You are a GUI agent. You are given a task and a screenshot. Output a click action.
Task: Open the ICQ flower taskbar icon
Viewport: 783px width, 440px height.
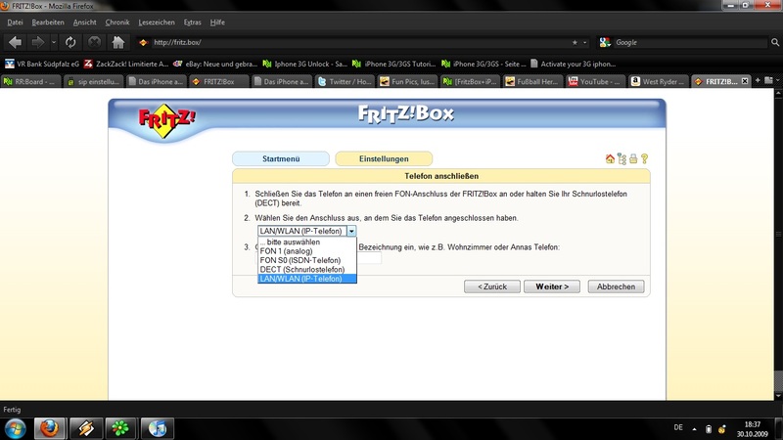(120, 428)
